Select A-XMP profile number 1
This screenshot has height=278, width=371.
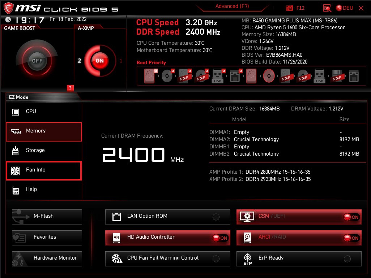coord(121,61)
